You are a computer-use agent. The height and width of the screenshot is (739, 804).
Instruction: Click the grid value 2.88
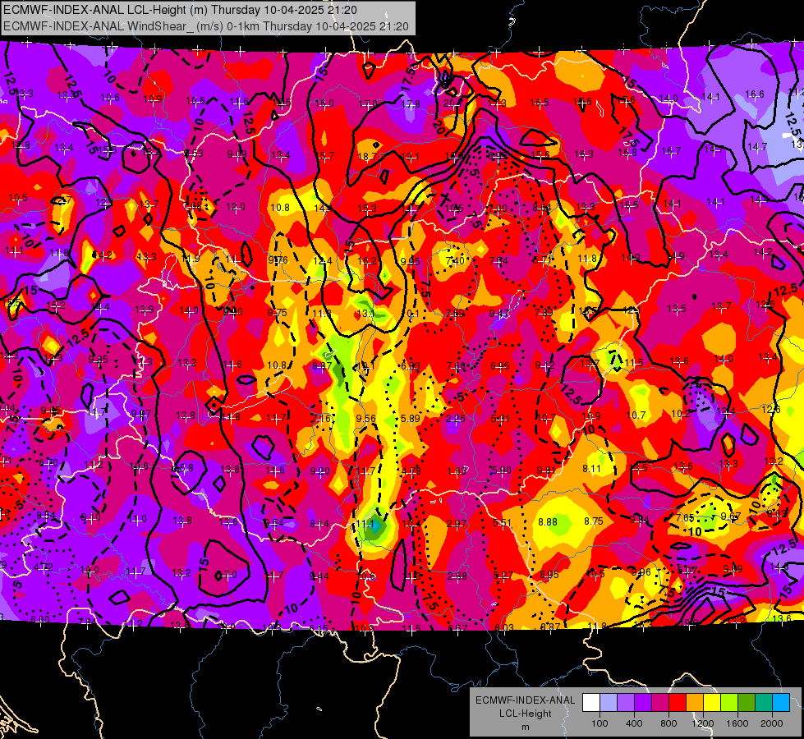457,576
